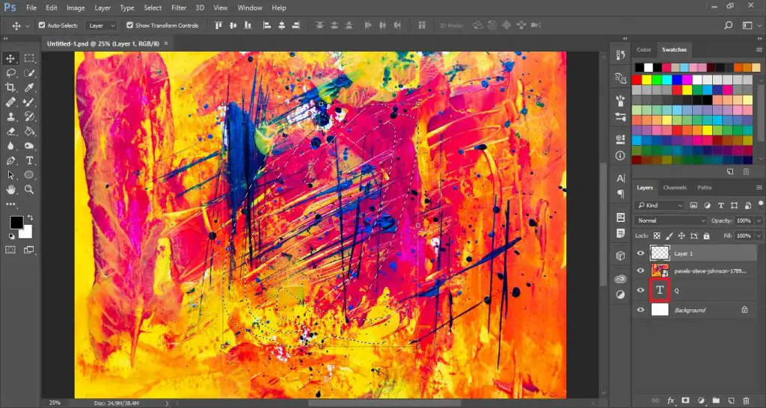
Task: Select the Path Selection arrow tool
Action: pyautogui.click(x=10, y=175)
